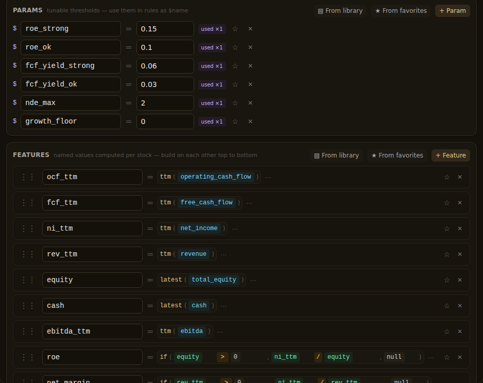
Task: Open Params From favorites
Action: (401, 11)
